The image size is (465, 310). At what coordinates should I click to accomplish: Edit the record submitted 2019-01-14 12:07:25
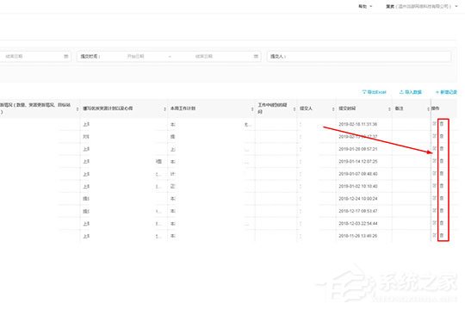pos(435,161)
